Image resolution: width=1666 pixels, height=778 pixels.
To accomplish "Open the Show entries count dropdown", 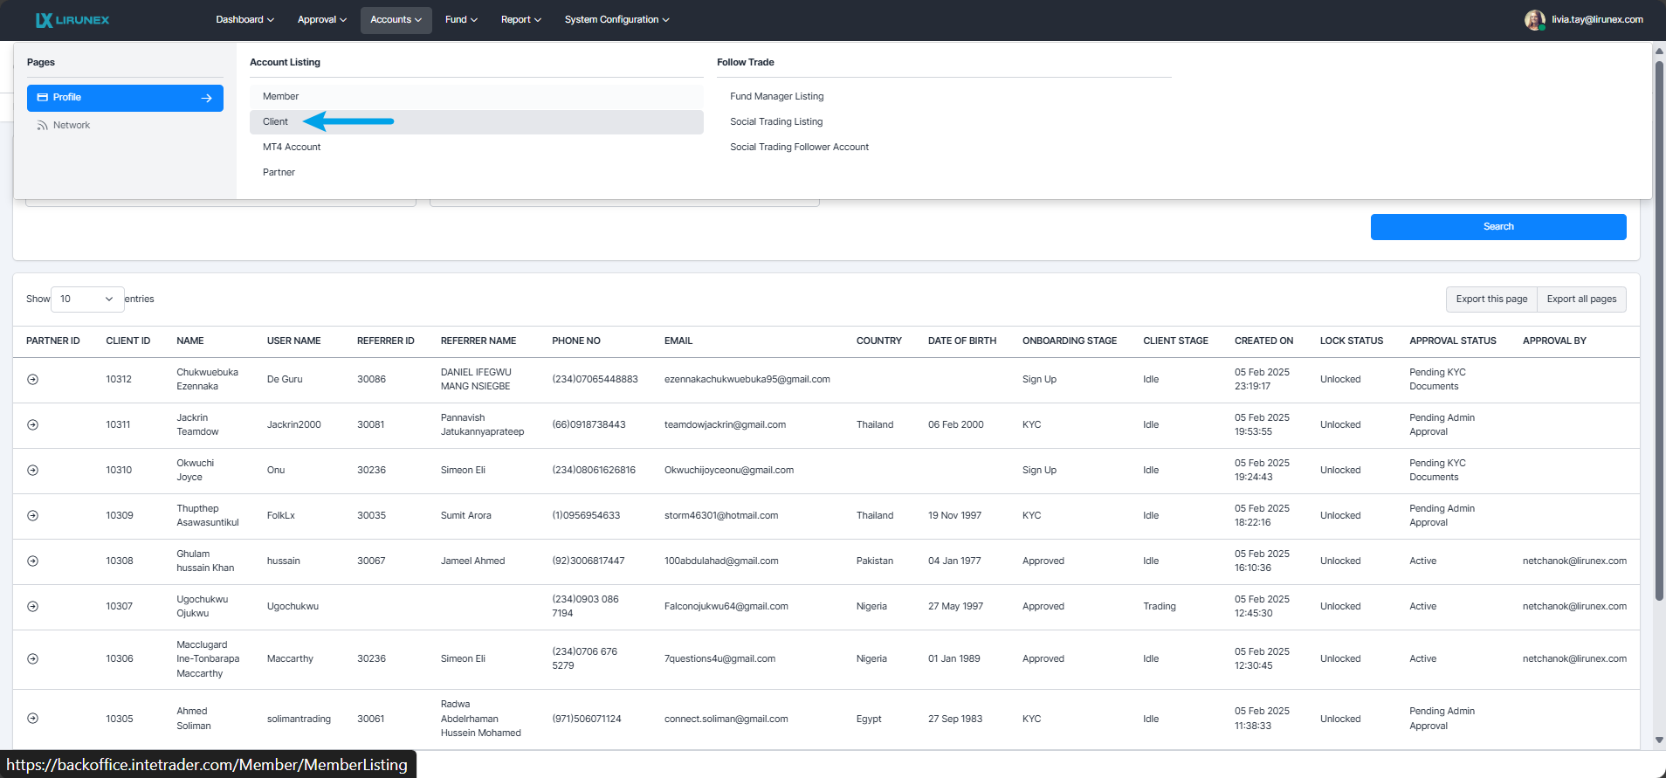I will (87, 299).
